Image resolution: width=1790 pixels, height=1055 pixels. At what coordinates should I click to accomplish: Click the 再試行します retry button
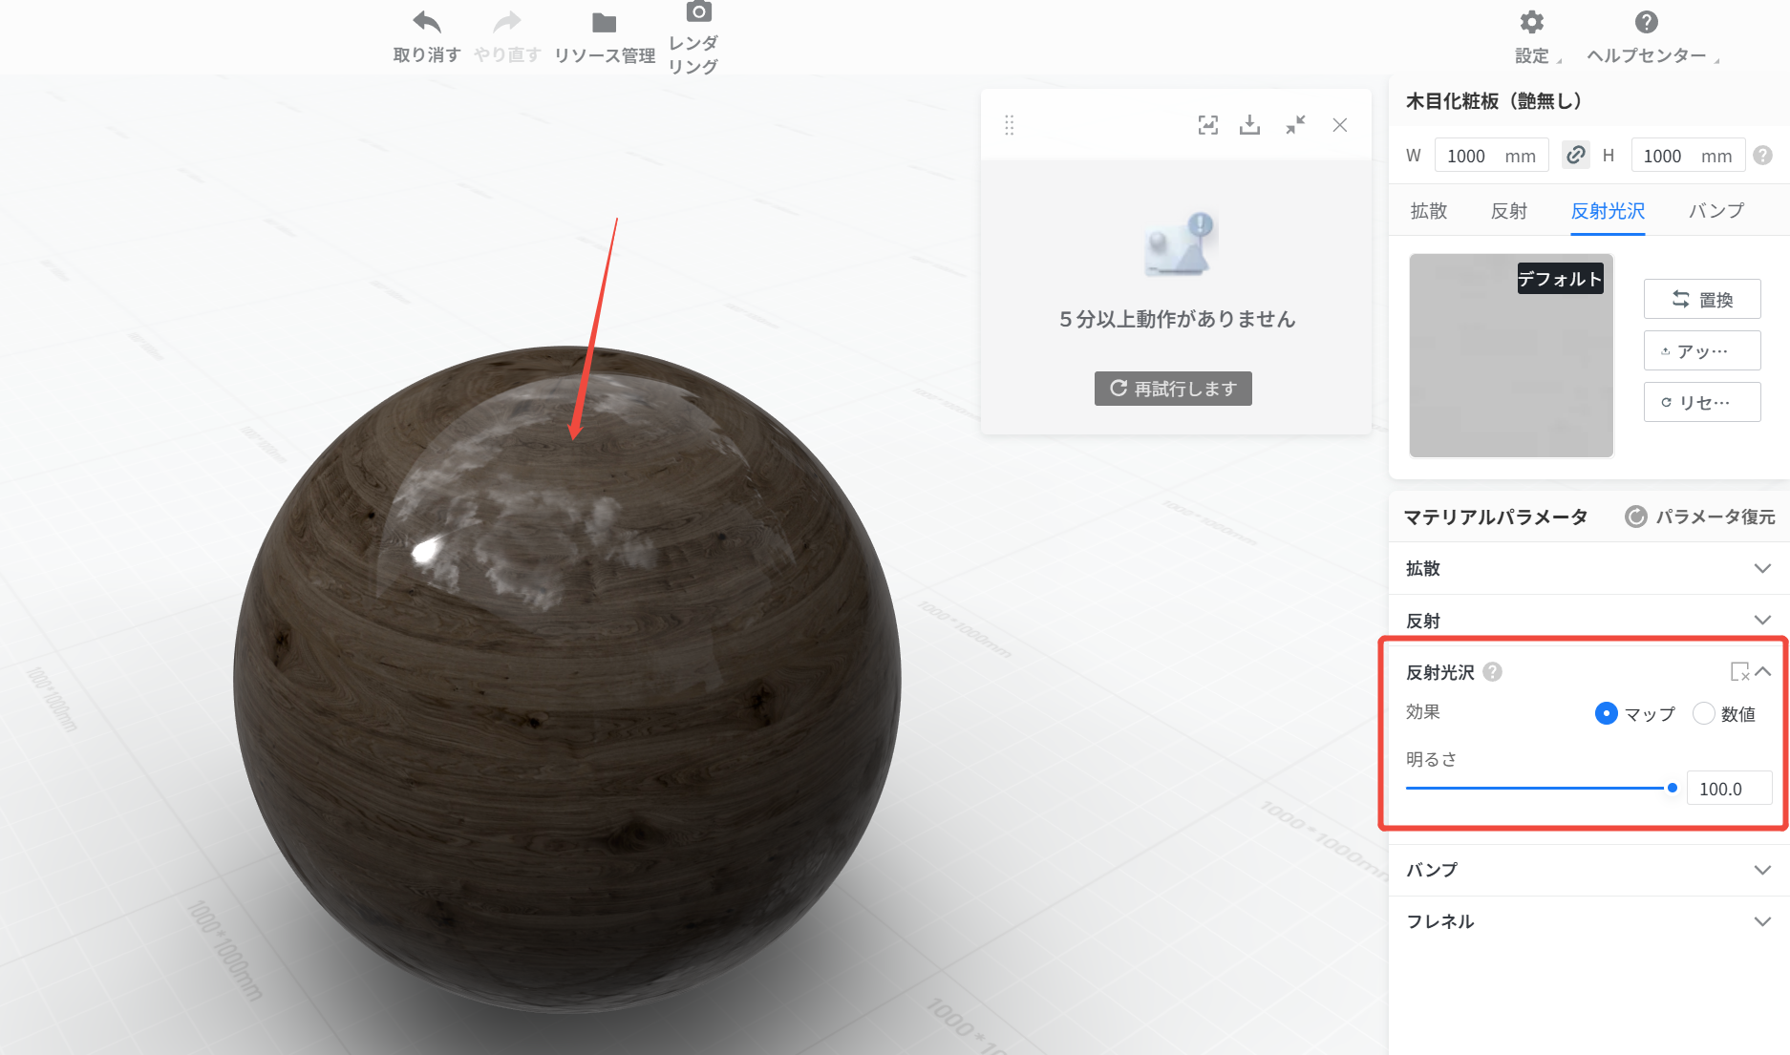coord(1173,389)
